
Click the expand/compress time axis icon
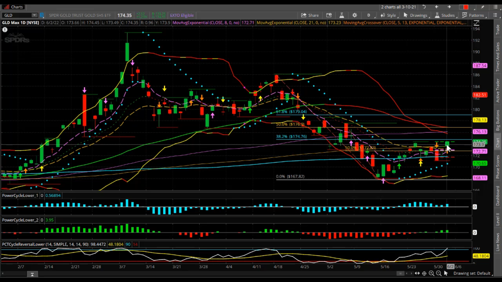click(417, 273)
